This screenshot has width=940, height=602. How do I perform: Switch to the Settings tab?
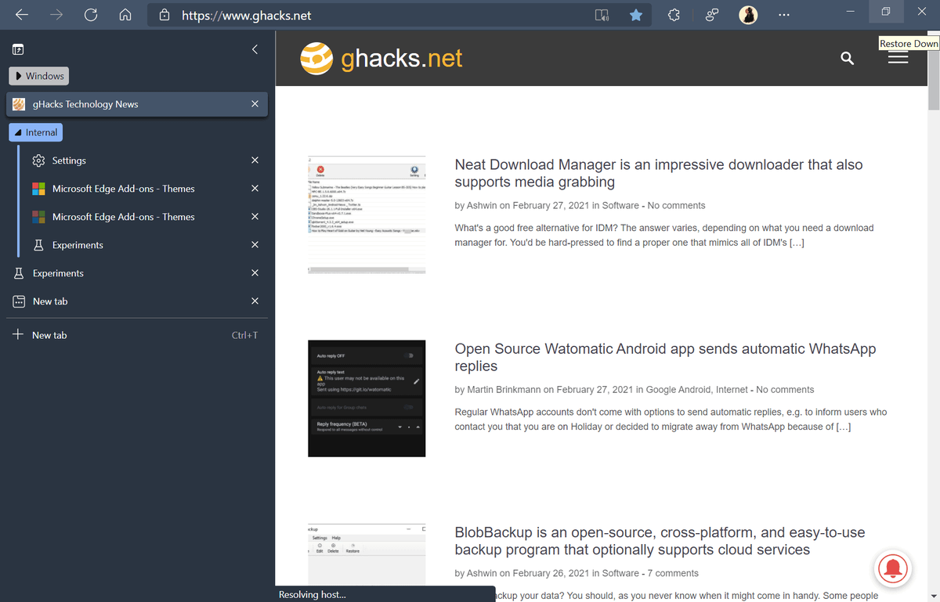click(x=137, y=160)
